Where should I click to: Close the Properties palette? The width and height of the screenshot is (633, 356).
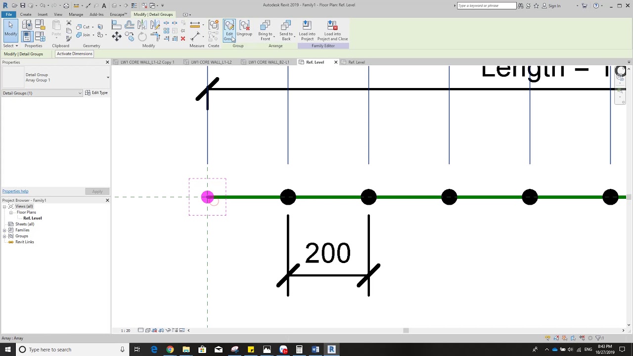click(107, 62)
